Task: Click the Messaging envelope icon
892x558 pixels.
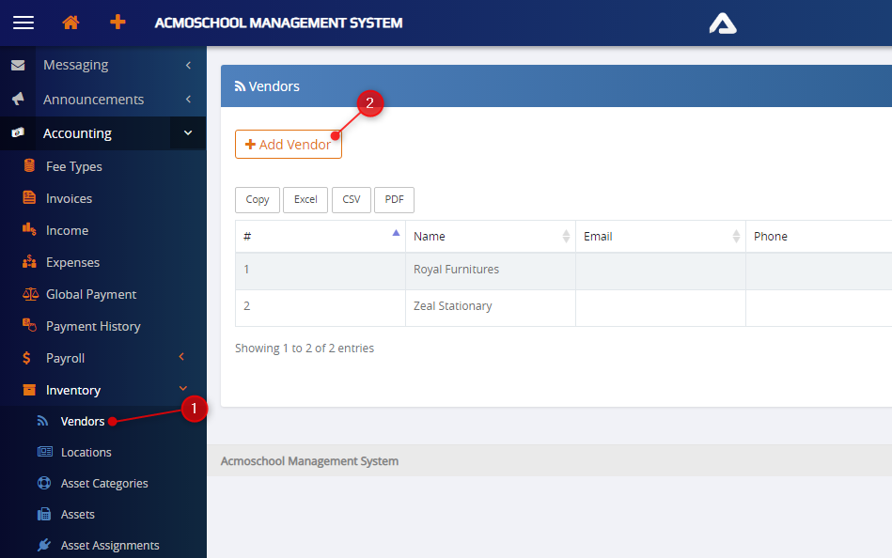Action: pyautogui.click(x=18, y=65)
